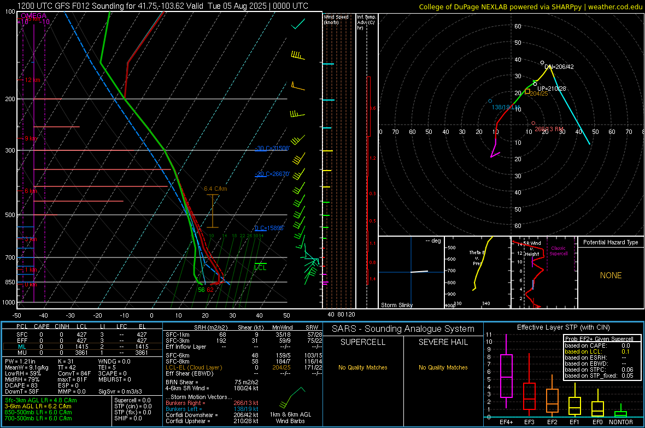This screenshot has height=428, width=645.
Task: Select the highlighted ML parcel row
Action: tap(83, 347)
